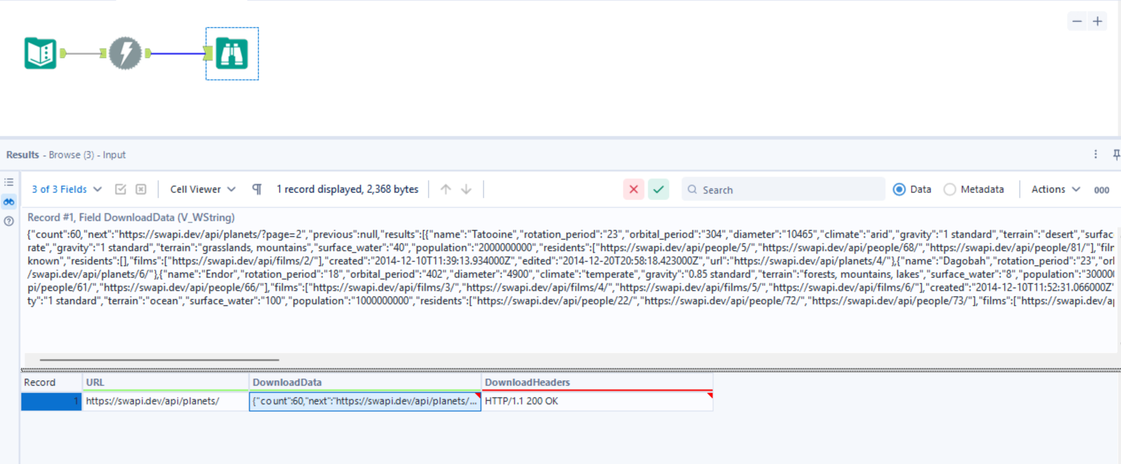This screenshot has height=464, width=1121.
Task: Zoom out of the canvas
Action: point(1077,21)
